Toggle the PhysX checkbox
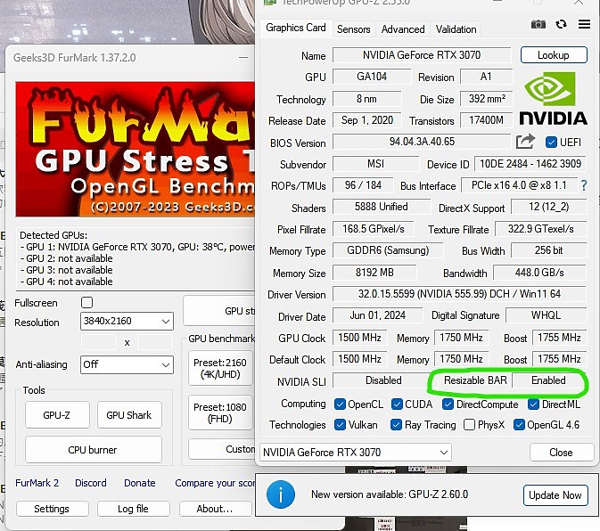The image size is (600, 531). 469,425
